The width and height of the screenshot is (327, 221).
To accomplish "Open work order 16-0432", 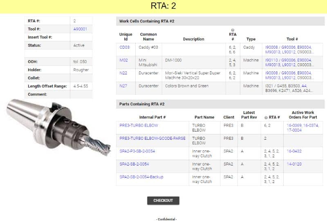I will pyautogui.click(x=294, y=151).
